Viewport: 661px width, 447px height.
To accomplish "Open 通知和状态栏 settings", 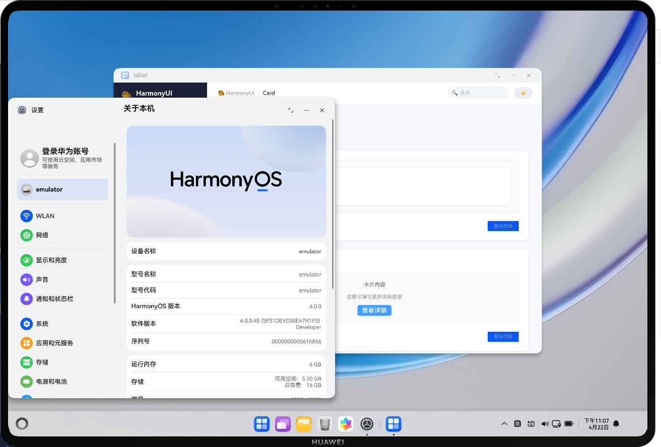I will click(x=62, y=299).
